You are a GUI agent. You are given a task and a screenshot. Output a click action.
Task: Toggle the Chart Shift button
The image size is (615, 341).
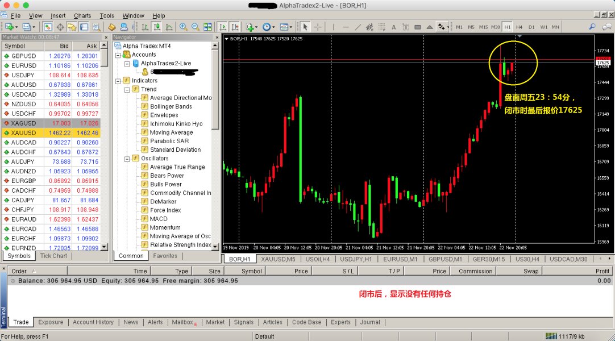pos(234,27)
